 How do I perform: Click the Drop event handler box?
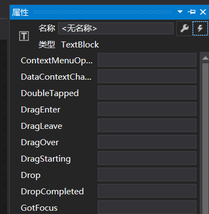(x=147, y=175)
